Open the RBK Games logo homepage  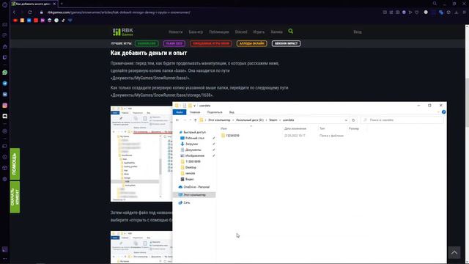(123, 32)
